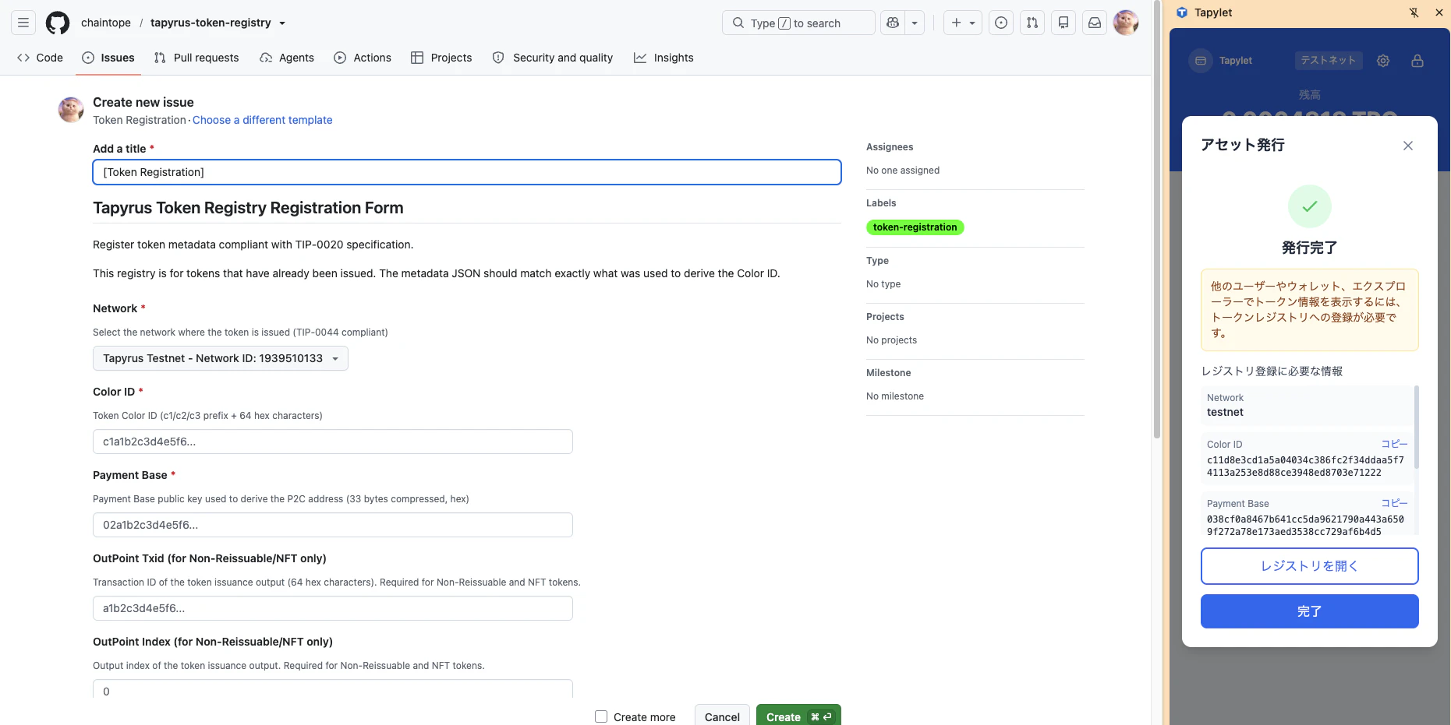
Task: Click the search bar in GitHub header
Action: point(798,23)
